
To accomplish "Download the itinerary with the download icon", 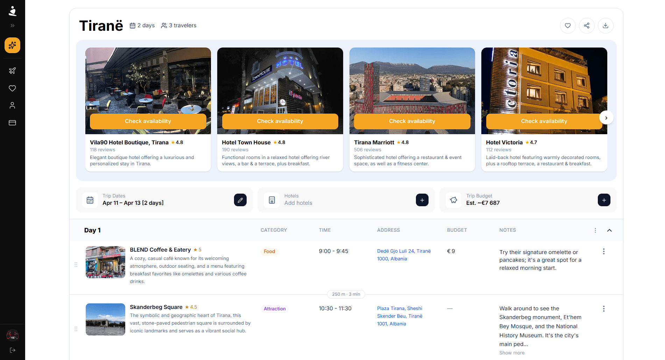I will 606,26.
